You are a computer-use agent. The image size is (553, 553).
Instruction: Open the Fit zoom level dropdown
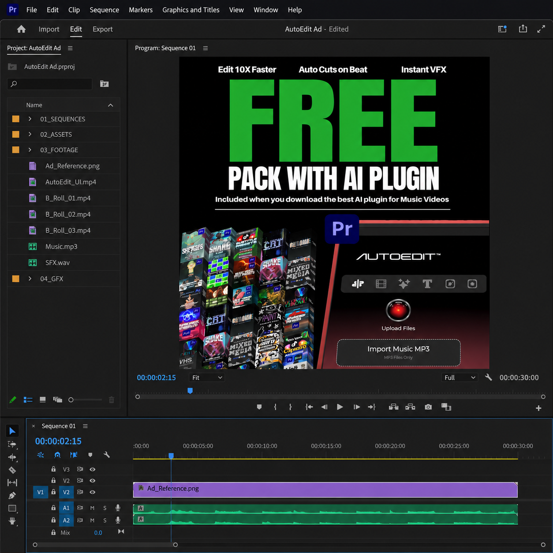pyautogui.click(x=207, y=377)
